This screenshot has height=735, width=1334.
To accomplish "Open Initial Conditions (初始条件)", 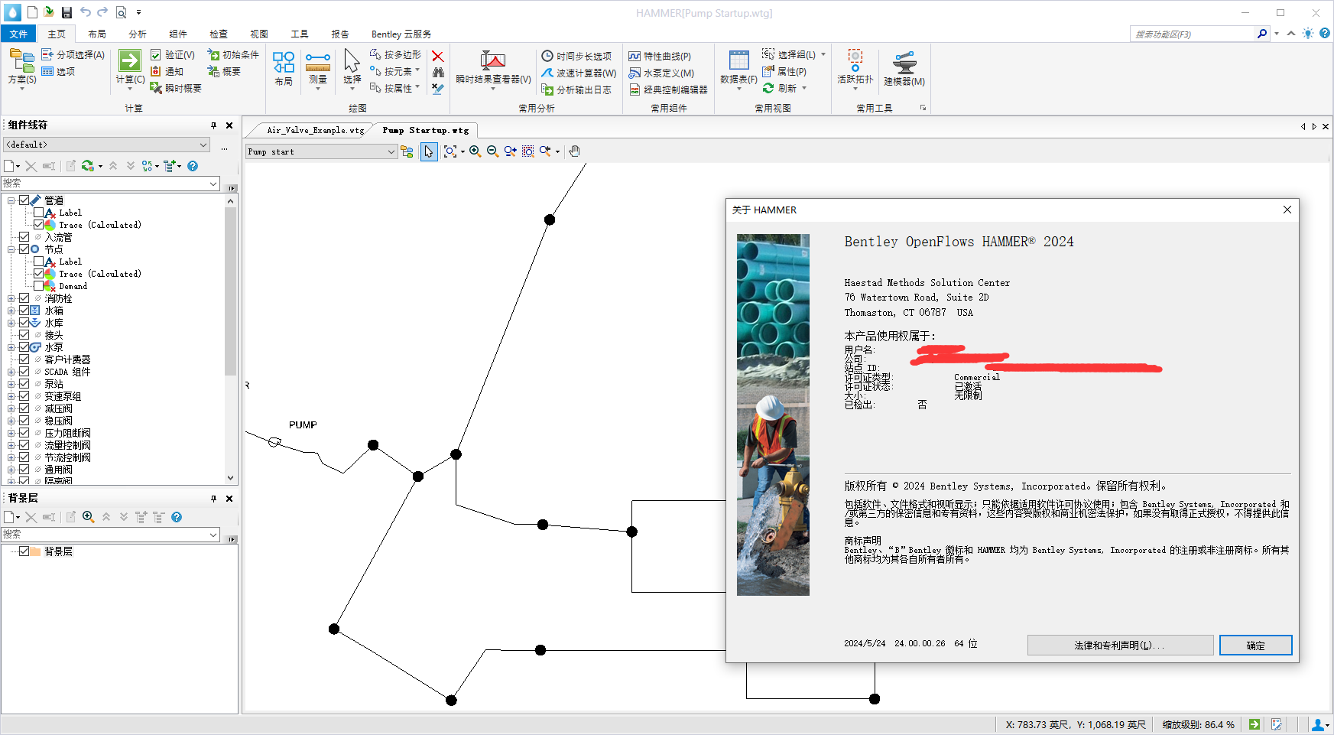I will [x=234, y=55].
